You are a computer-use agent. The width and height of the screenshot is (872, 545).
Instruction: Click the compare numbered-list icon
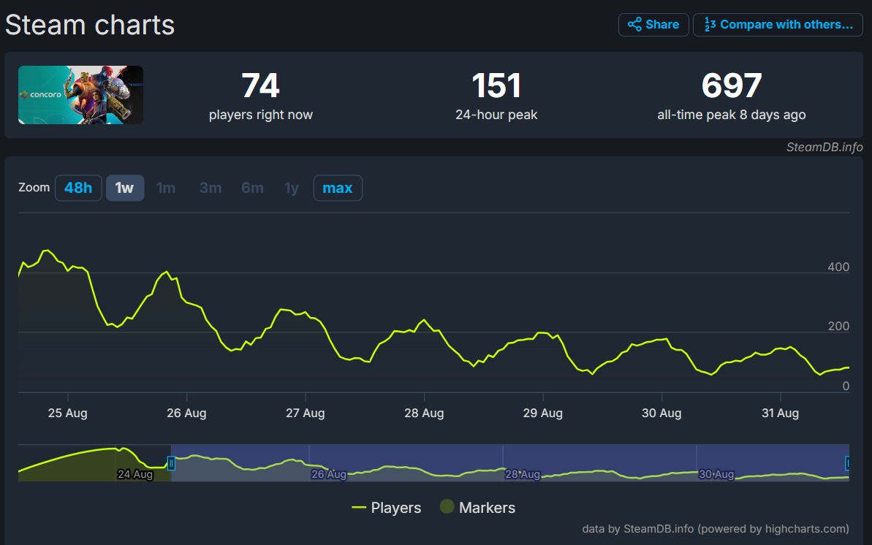(x=710, y=24)
